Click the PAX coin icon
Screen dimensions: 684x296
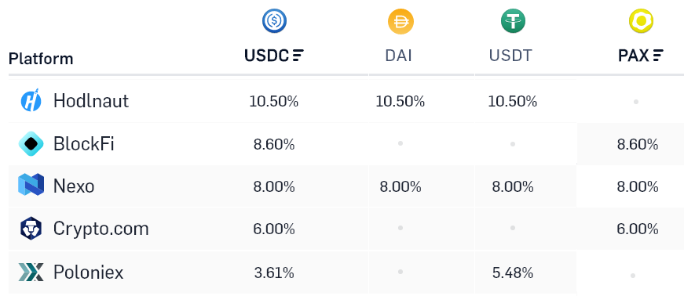641,21
